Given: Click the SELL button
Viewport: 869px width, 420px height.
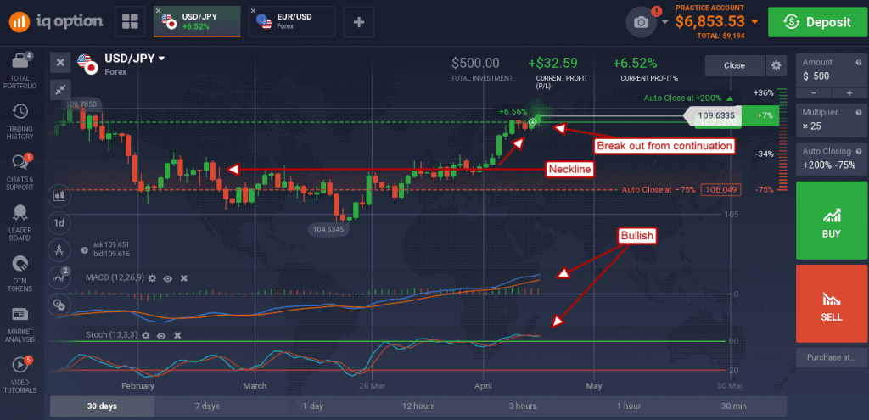Looking at the screenshot, I should coord(832,304).
